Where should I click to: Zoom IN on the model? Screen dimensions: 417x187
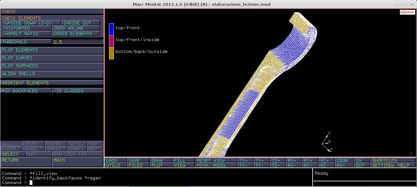tap(362, 161)
